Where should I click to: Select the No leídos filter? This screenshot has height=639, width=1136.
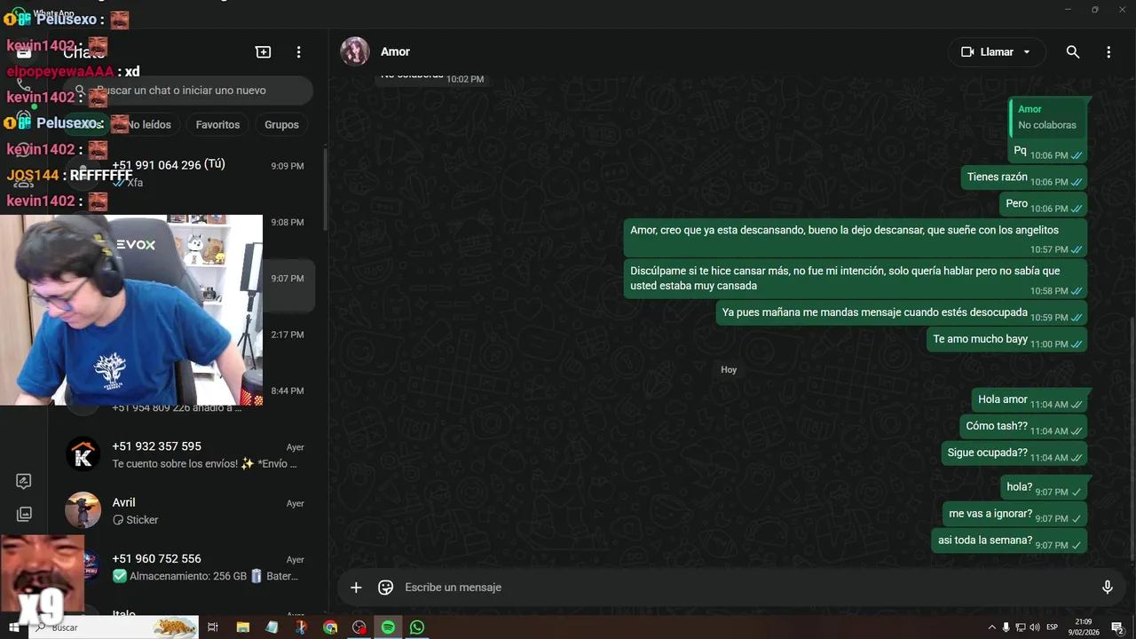[148, 125]
